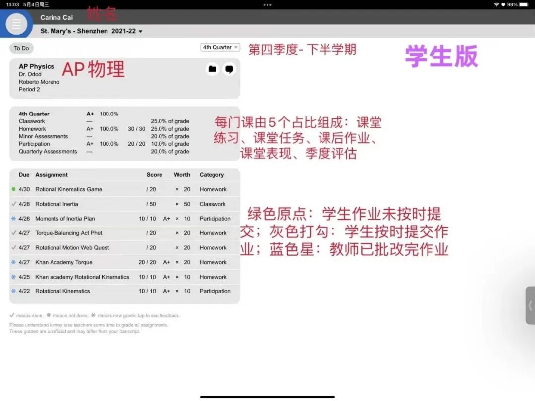The height and width of the screenshot is (401, 535).
Task: Tap the checkmark beside Torque-Balancing Act Phet
Action: pos(14,233)
